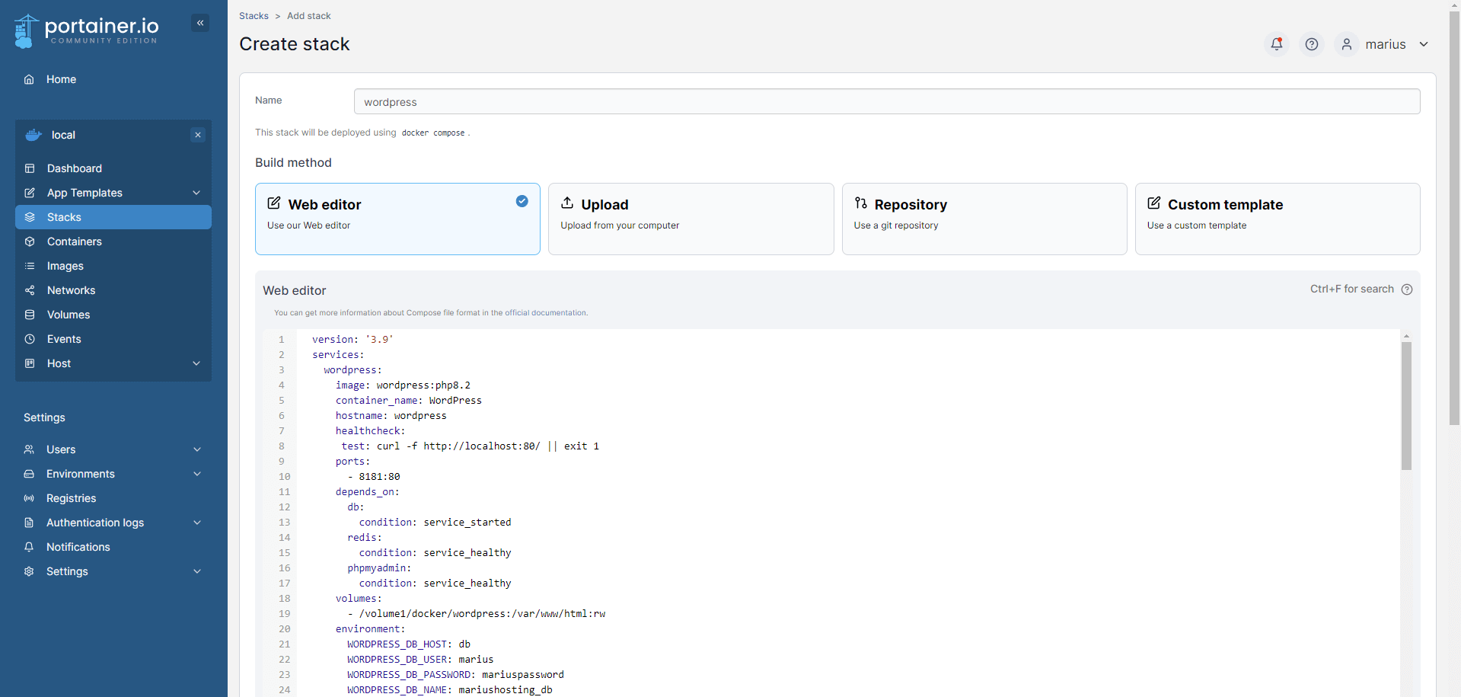The height and width of the screenshot is (697, 1461).
Task: Open the sidebar Notifications link
Action: click(x=113, y=547)
